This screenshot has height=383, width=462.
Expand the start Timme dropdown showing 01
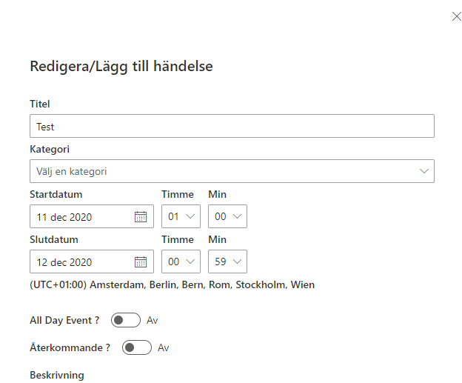(181, 216)
